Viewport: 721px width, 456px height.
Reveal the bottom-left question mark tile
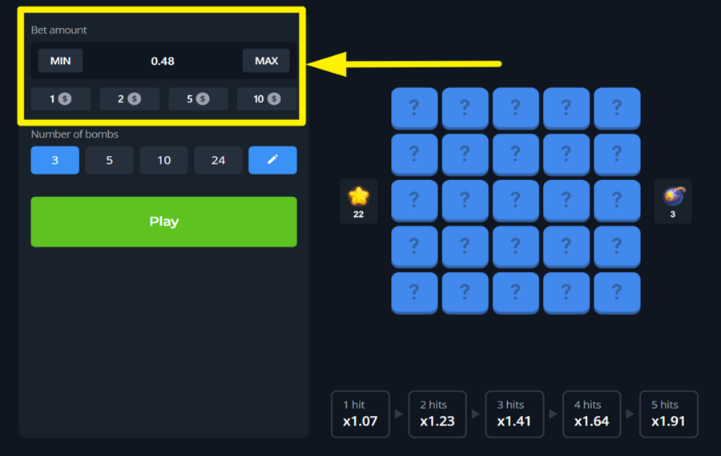pyautogui.click(x=414, y=293)
